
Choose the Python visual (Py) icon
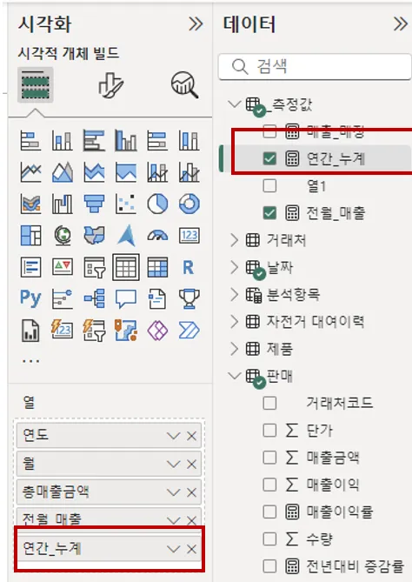(x=30, y=298)
